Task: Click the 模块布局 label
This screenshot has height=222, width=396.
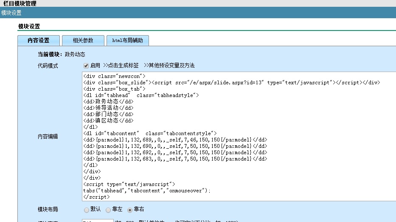Action: (48, 209)
